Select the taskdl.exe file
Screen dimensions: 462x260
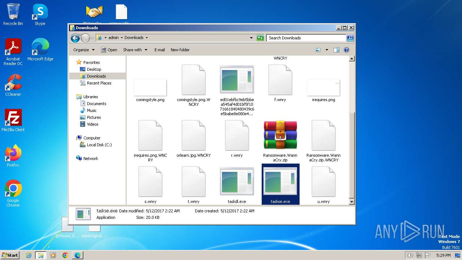(x=237, y=185)
